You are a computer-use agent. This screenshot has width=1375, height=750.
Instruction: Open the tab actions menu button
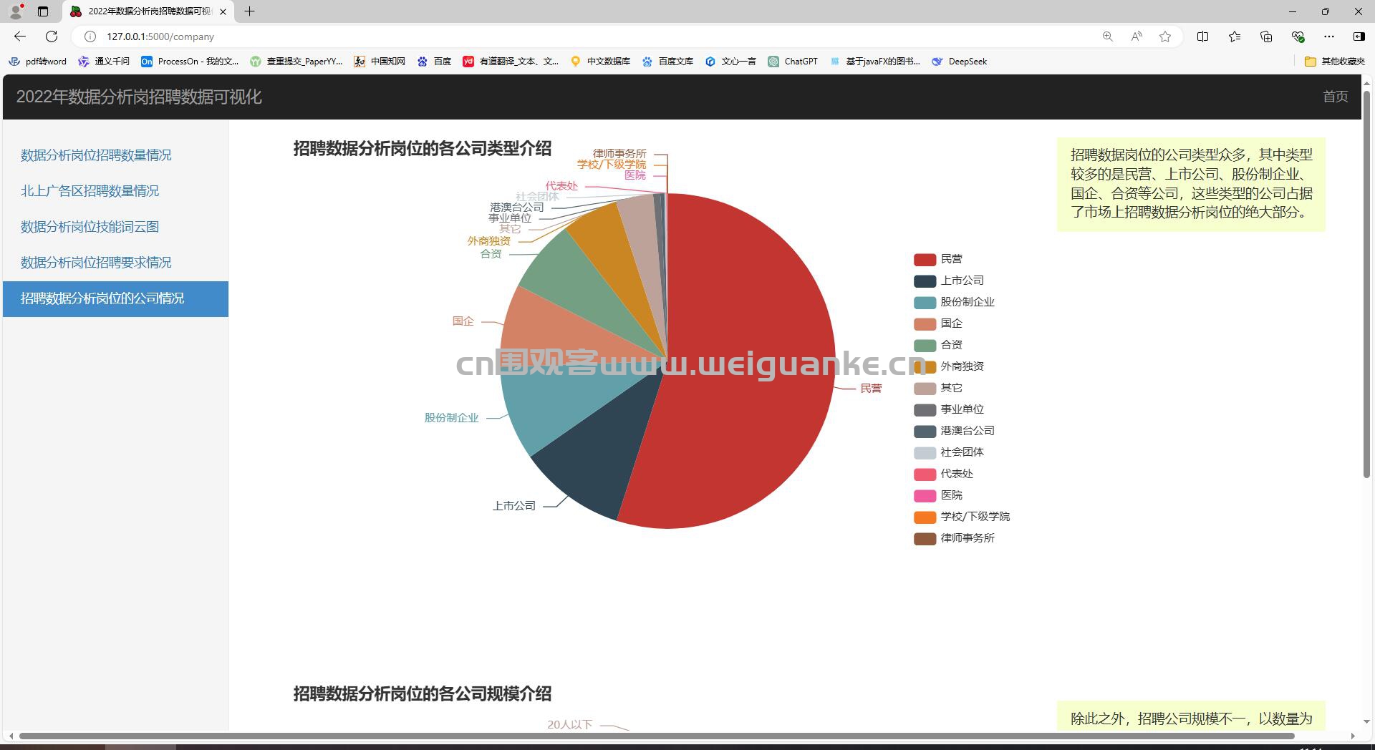tap(43, 11)
